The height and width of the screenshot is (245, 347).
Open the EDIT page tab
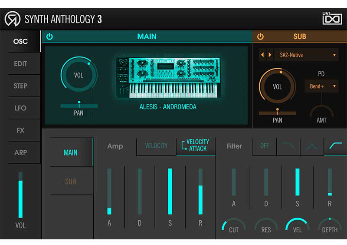(x=20, y=63)
